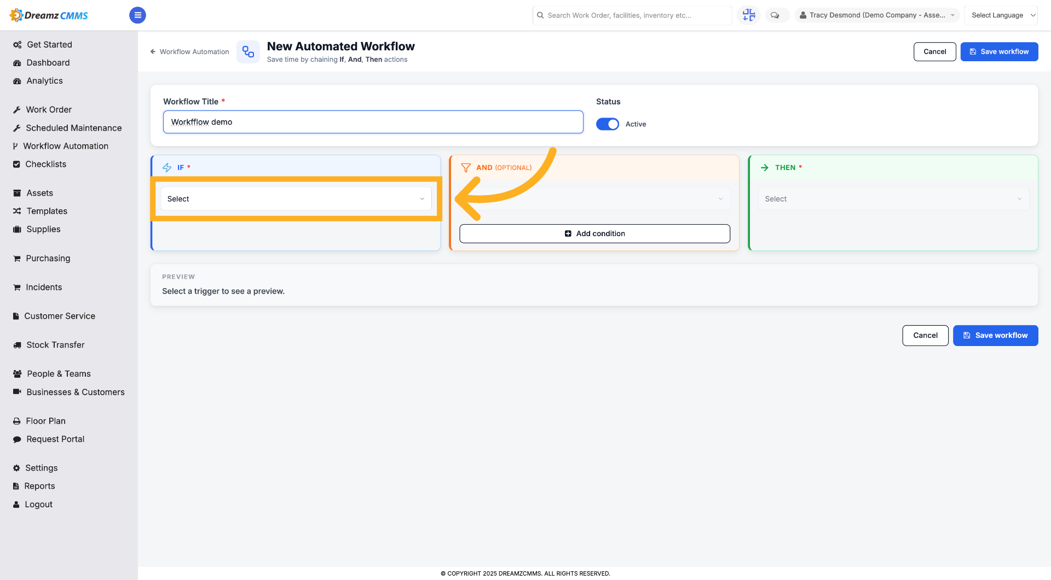The width and height of the screenshot is (1051, 580).
Task: Toggle the Active status switch off
Action: pyautogui.click(x=608, y=124)
